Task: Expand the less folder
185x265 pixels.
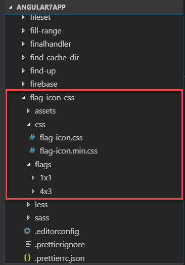Action: tap(41, 205)
